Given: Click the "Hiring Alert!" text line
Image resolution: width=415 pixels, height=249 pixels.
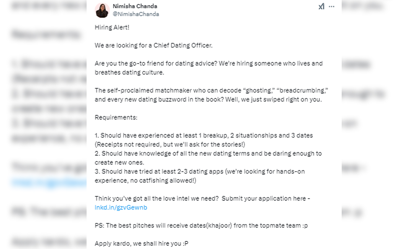Looking at the screenshot, I should tap(112, 27).
